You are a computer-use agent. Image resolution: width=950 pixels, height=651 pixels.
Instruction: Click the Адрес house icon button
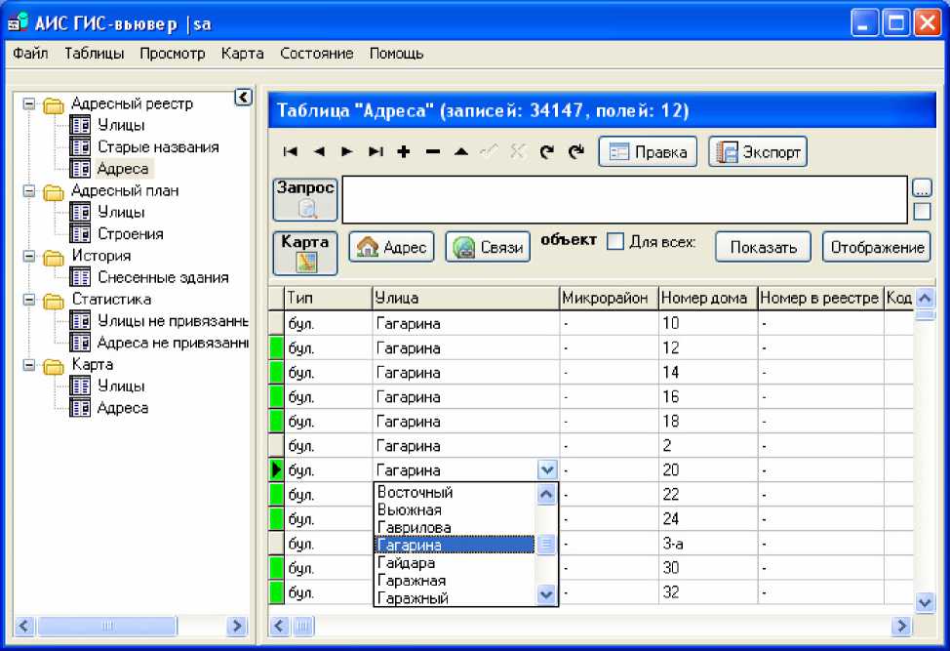point(392,248)
